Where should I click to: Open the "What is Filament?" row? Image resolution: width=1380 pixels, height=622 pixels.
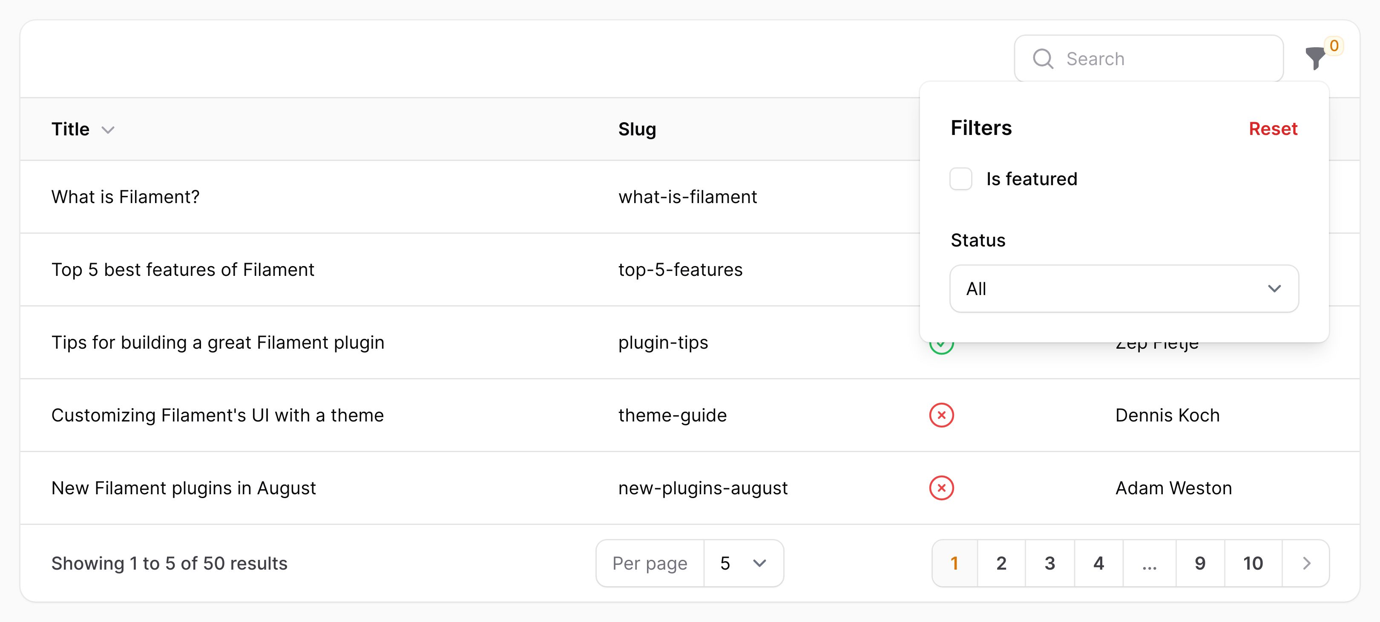point(125,196)
